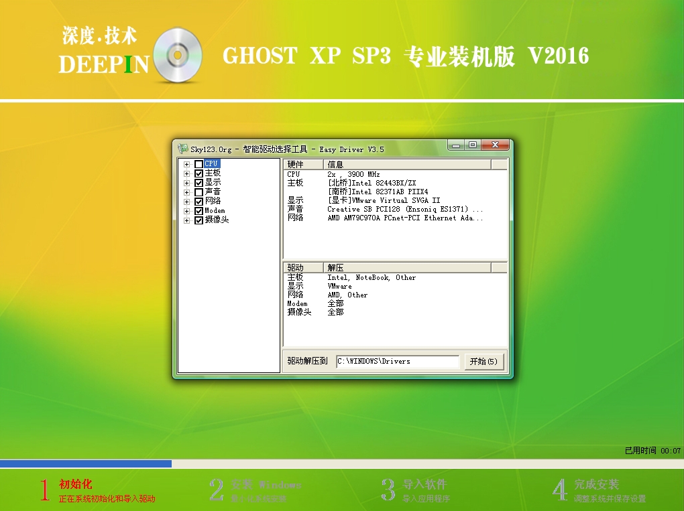
Task: Select the 摄像头 label in the tree
Action: 217,220
